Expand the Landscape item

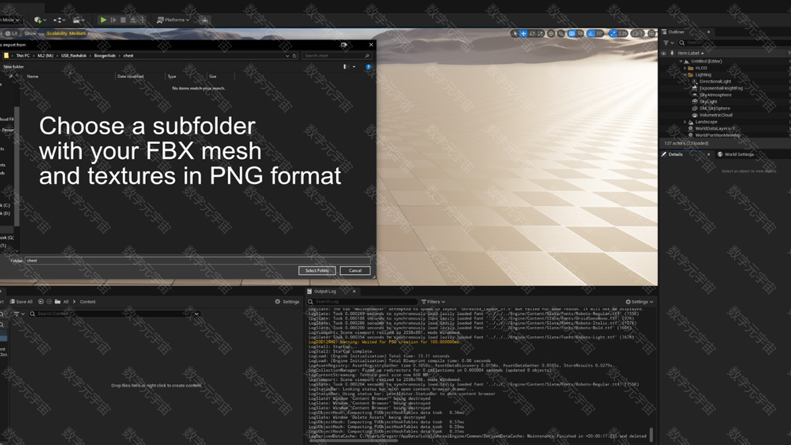click(x=685, y=122)
